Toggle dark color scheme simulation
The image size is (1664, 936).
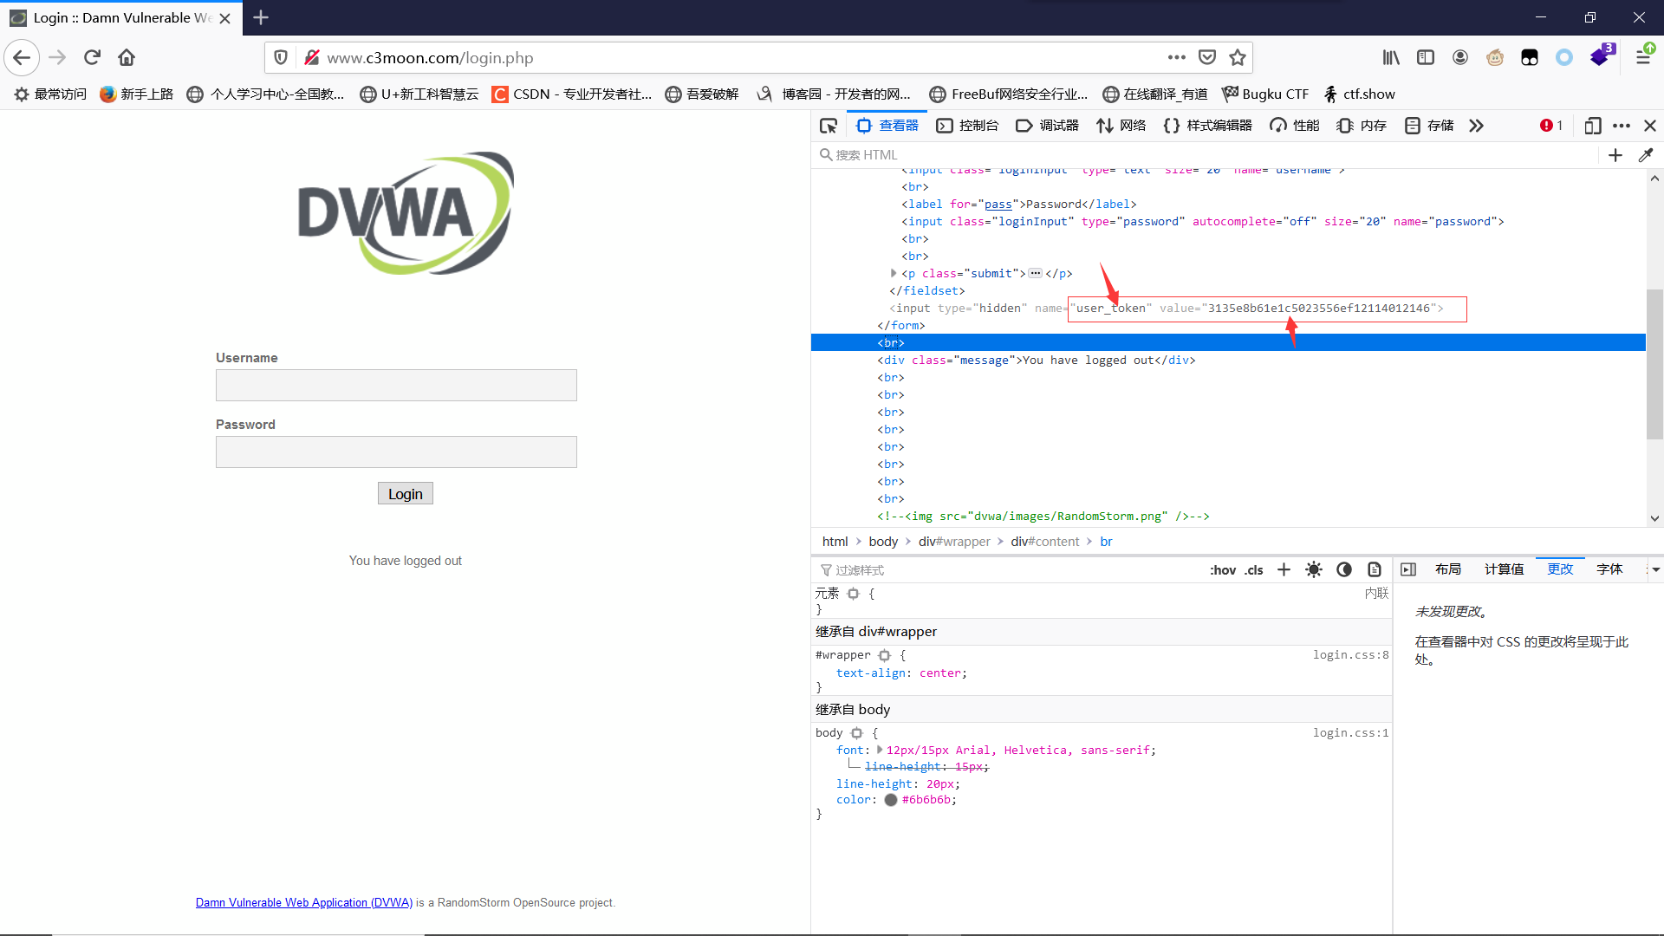click(1344, 570)
